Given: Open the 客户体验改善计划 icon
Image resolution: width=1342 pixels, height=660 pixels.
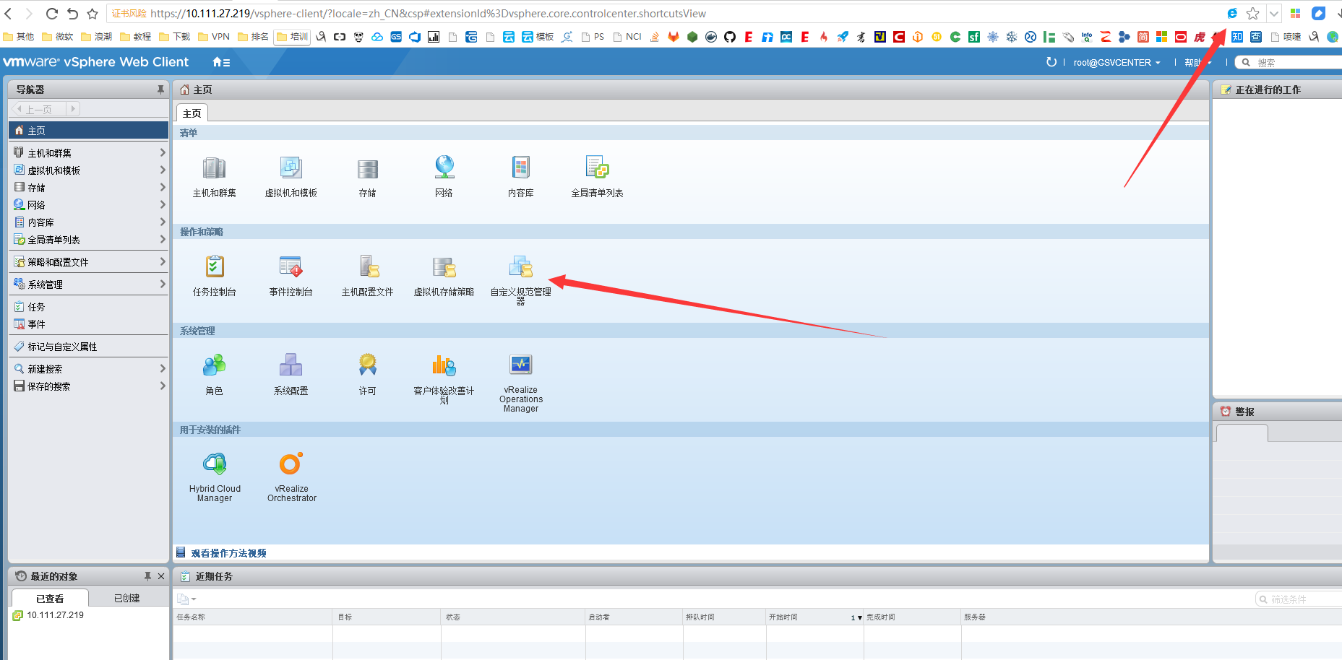Looking at the screenshot, I should 444,366.
